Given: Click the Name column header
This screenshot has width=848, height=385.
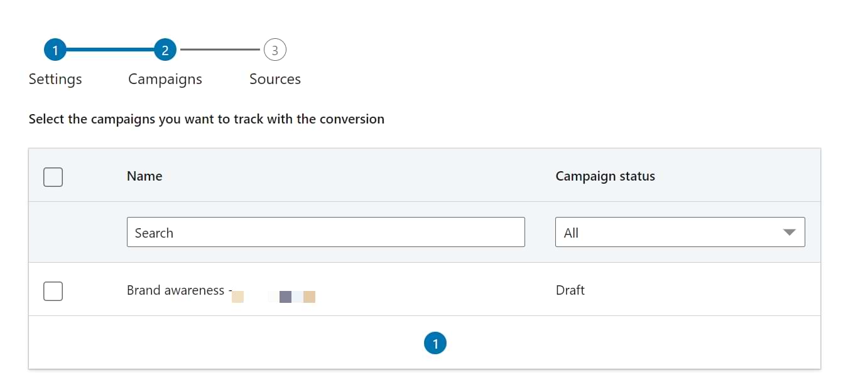Looking at the screenshot, I should 144,176.
